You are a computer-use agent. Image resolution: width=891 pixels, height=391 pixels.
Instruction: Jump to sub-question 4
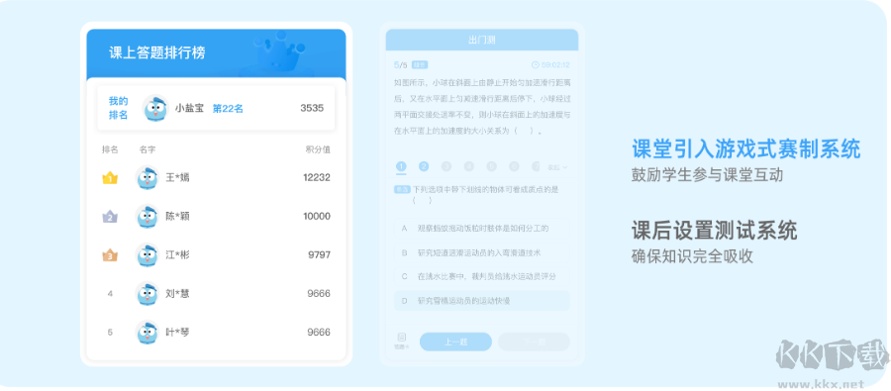(469, 166)
